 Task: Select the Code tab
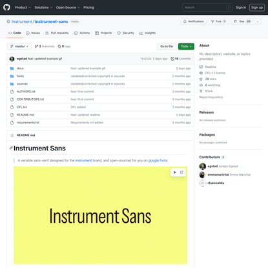tap(15, 33)
